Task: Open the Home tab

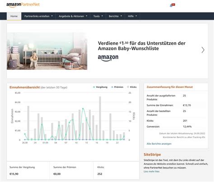Action: (x=14, y=16)
